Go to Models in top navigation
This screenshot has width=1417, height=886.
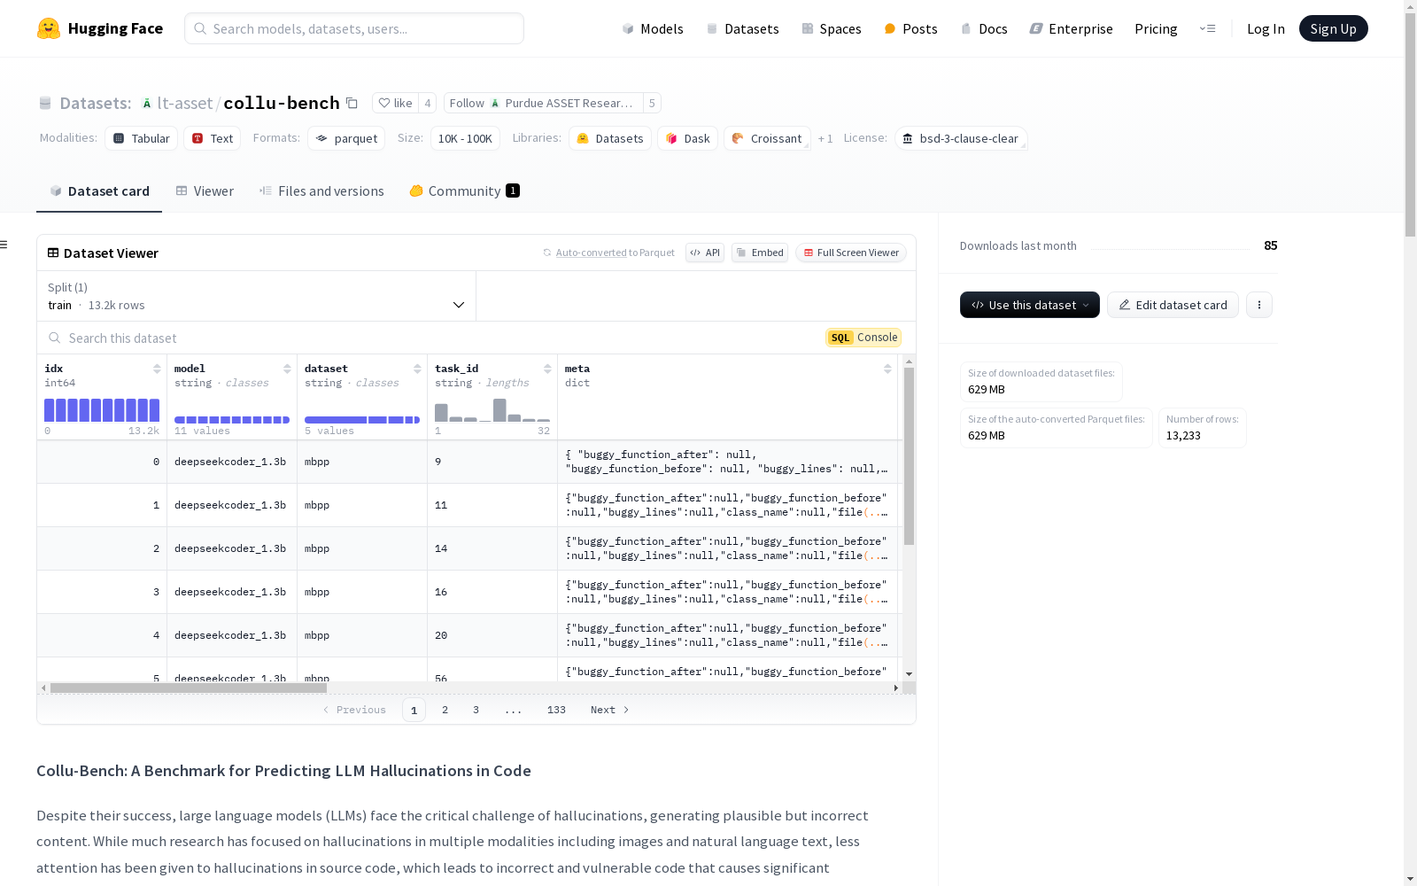point(653,28)
